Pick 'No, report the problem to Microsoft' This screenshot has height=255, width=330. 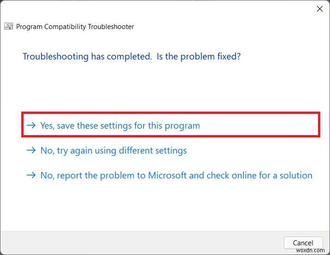pos(176,176)
